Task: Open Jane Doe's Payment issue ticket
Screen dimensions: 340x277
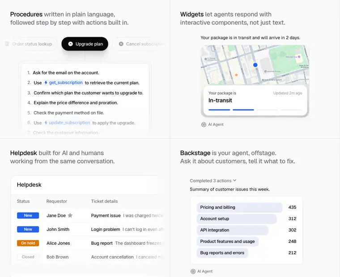Action: [106, 215]
